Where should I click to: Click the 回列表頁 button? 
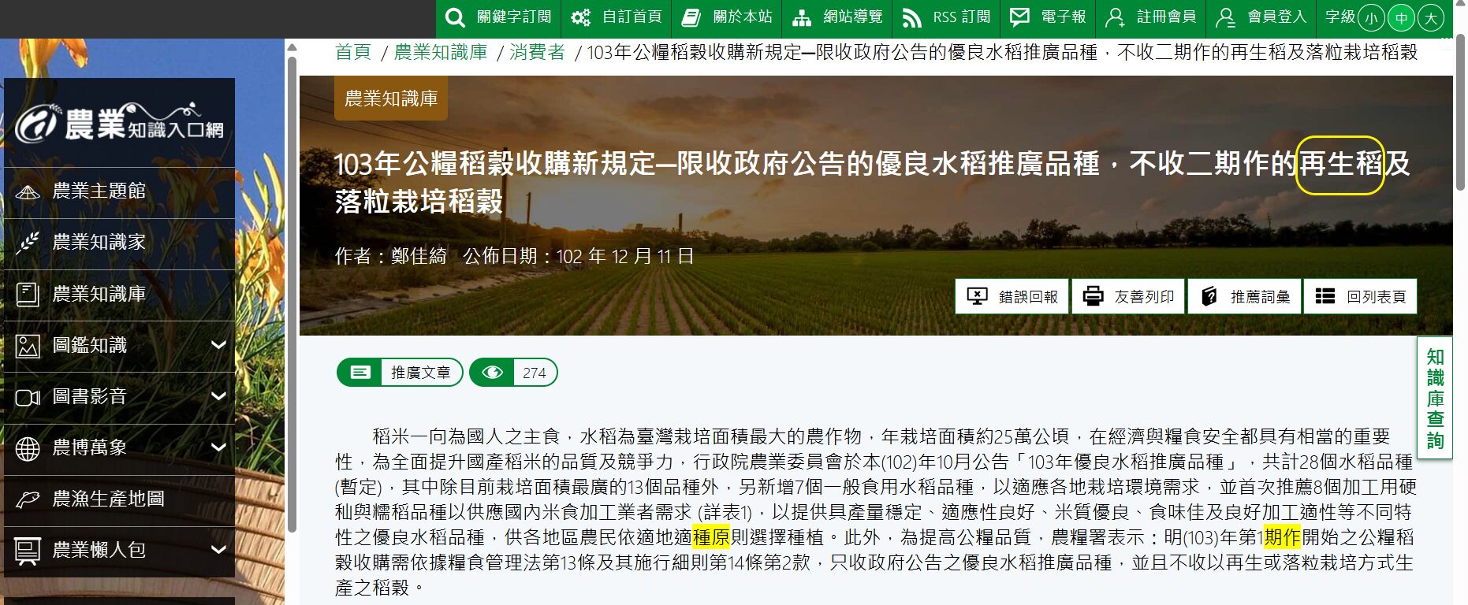coord(1360,296)
